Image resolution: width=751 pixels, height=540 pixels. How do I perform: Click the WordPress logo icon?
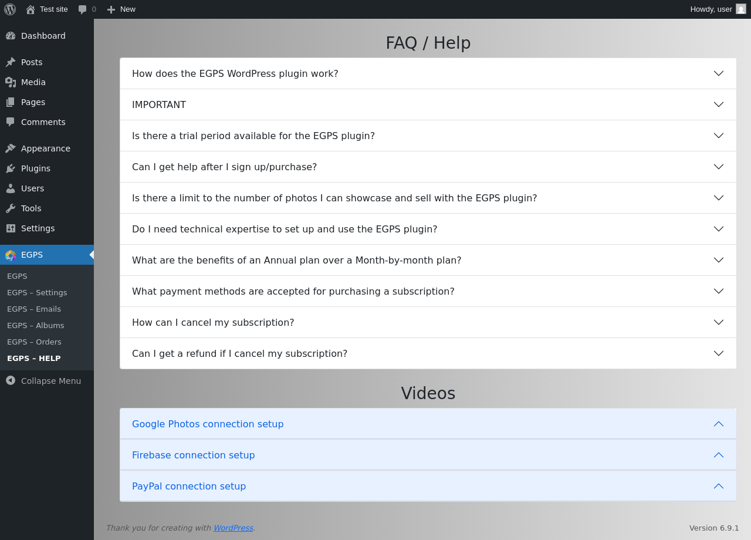pos(10,9)
